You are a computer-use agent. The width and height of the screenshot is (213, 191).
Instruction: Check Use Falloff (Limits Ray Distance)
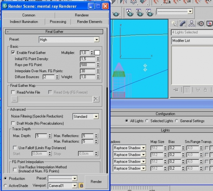[x=15, y=148]
